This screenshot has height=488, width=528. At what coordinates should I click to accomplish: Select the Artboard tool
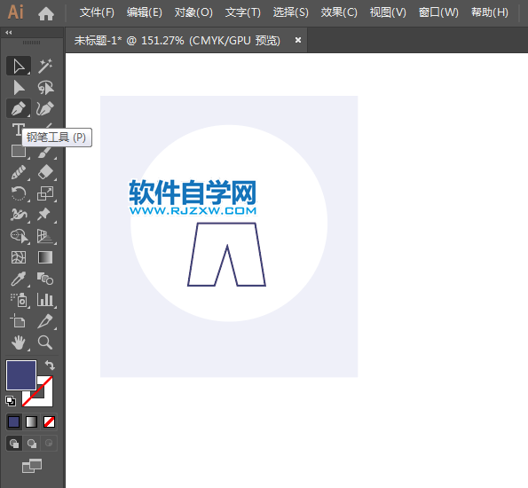[19, 321]
